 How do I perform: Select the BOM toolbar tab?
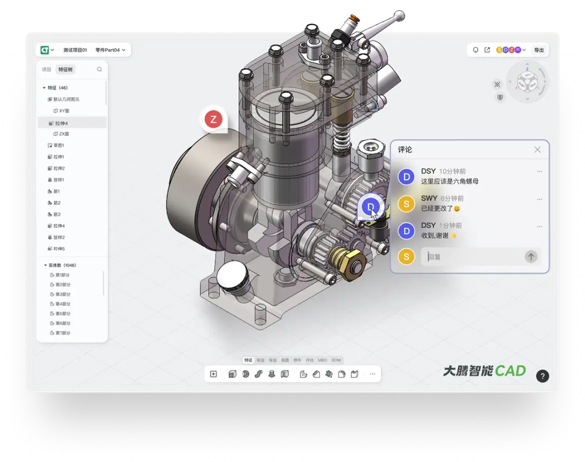point(336,360)
